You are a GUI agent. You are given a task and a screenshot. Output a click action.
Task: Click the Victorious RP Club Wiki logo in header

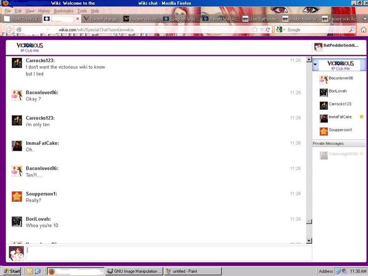coord(30,47)
